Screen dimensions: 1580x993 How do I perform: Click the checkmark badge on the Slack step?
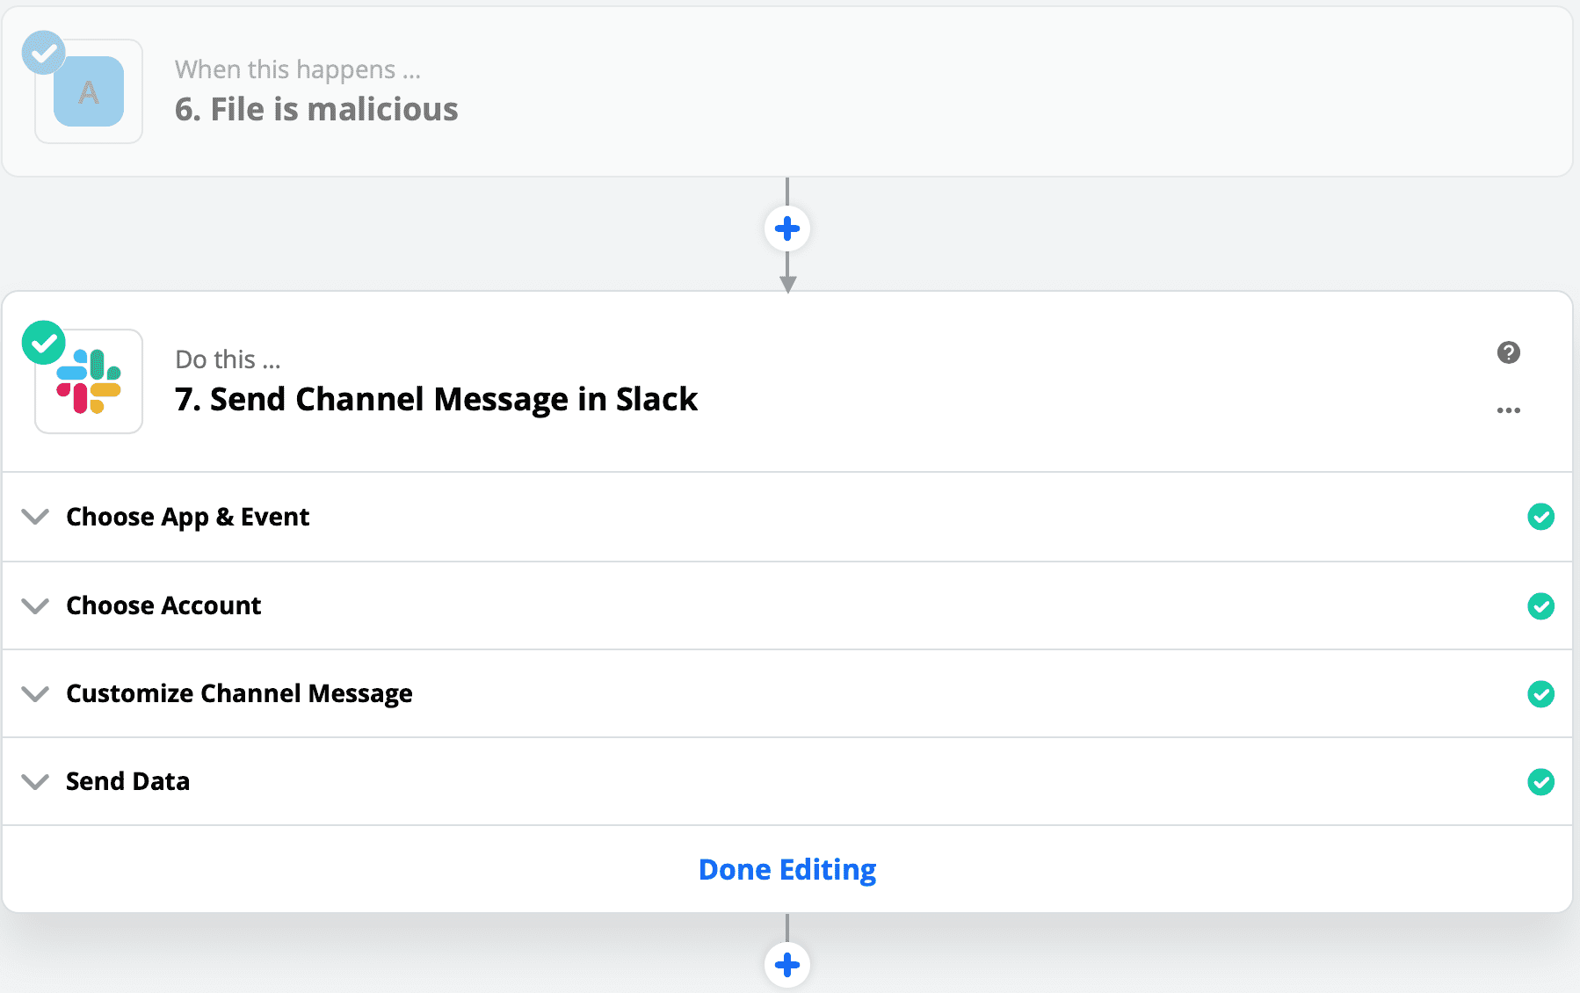point(43,342)
